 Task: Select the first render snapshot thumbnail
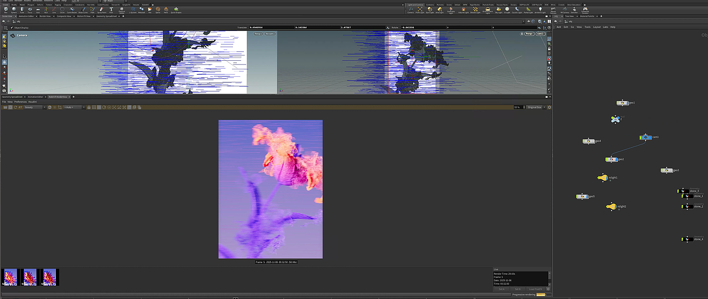[11, 277]
